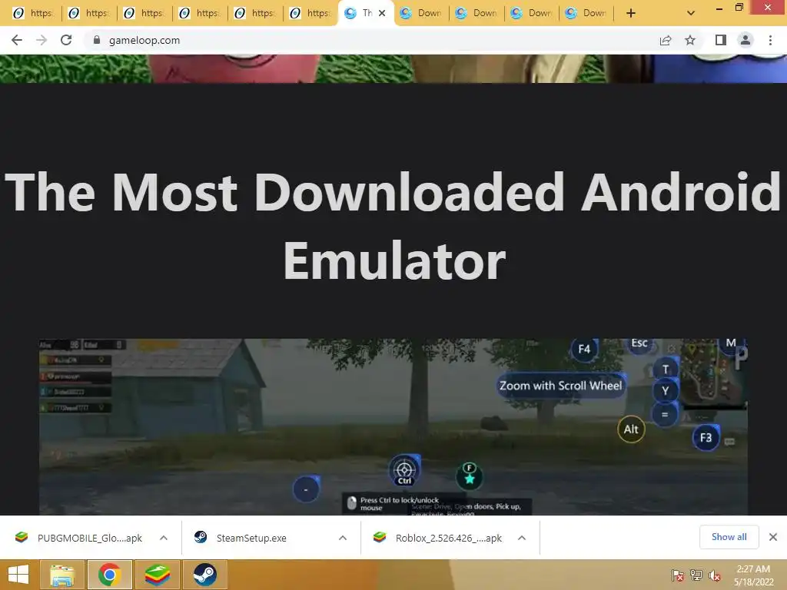The width and height of the screenshot is (787, 590).
Task: Click Chrome icon in the taskbar
Action: coord(109,575)
